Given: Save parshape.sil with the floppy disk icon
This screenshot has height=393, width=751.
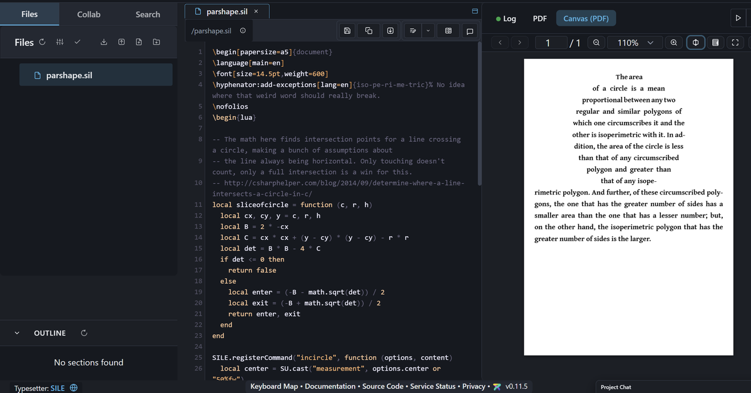Looking at the screenshot, I should click(348, 31).
